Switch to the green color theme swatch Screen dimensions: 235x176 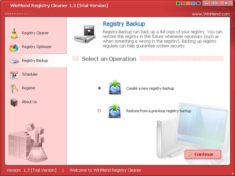[x=178, y=3]
